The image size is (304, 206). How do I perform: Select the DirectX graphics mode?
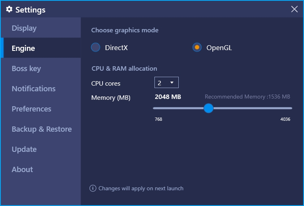96,47
